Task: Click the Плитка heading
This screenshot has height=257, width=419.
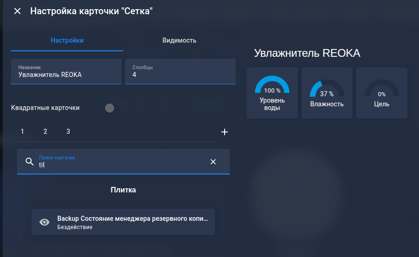Action: (123, 190)
